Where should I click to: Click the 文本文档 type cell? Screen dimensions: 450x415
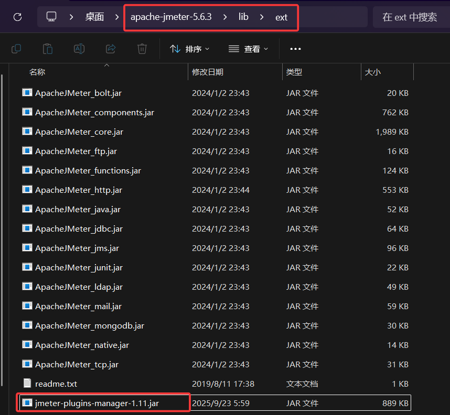click(x=302, y=384)
